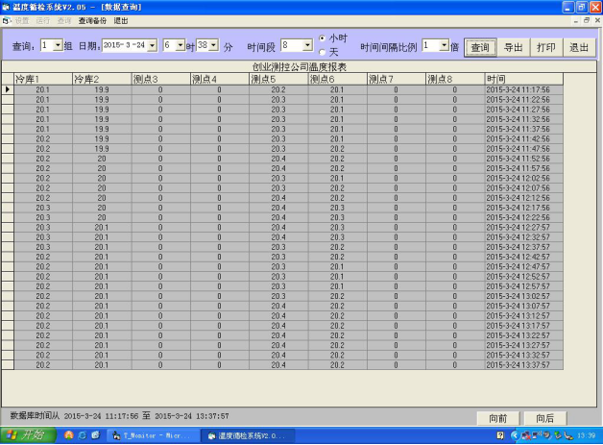Click the 向前 previous page button
Viewport: 603px width, 445px height.
pyautogui.click(x=498, y=418)
